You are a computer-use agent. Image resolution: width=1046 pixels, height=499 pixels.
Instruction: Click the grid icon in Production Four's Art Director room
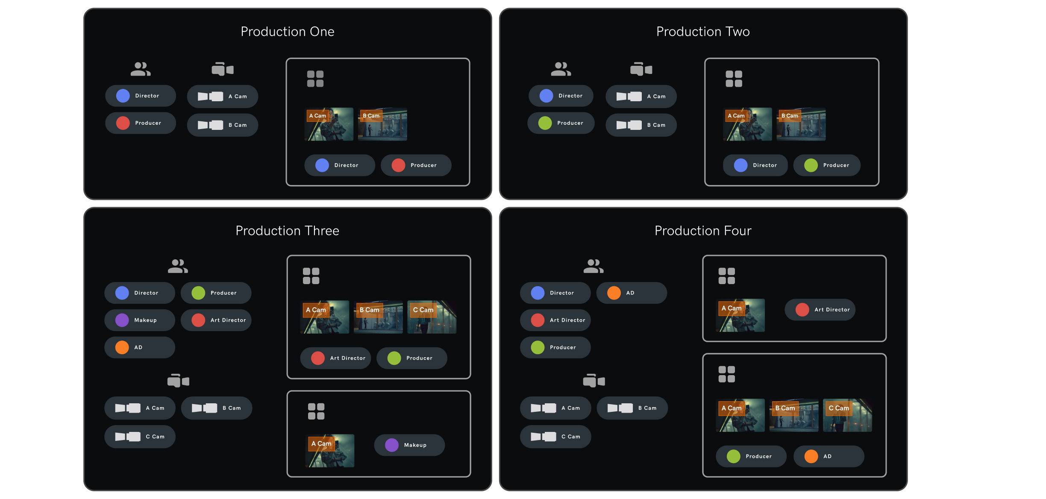[x=726, y=276]
